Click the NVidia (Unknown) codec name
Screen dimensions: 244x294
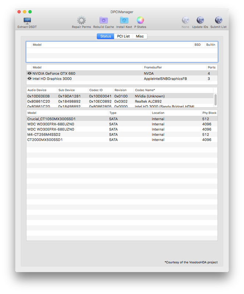click(x=150, y=96)
